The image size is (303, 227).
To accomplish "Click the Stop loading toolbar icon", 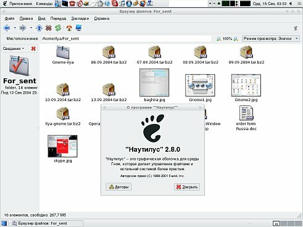I will click(49, 28).
